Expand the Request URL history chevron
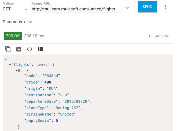Image resolution: width=177 pixels, height=131 pixels. pos(127,8)
